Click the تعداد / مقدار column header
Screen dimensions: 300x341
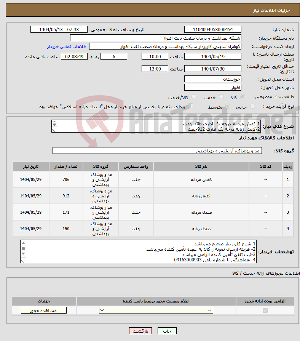(66, 166)
